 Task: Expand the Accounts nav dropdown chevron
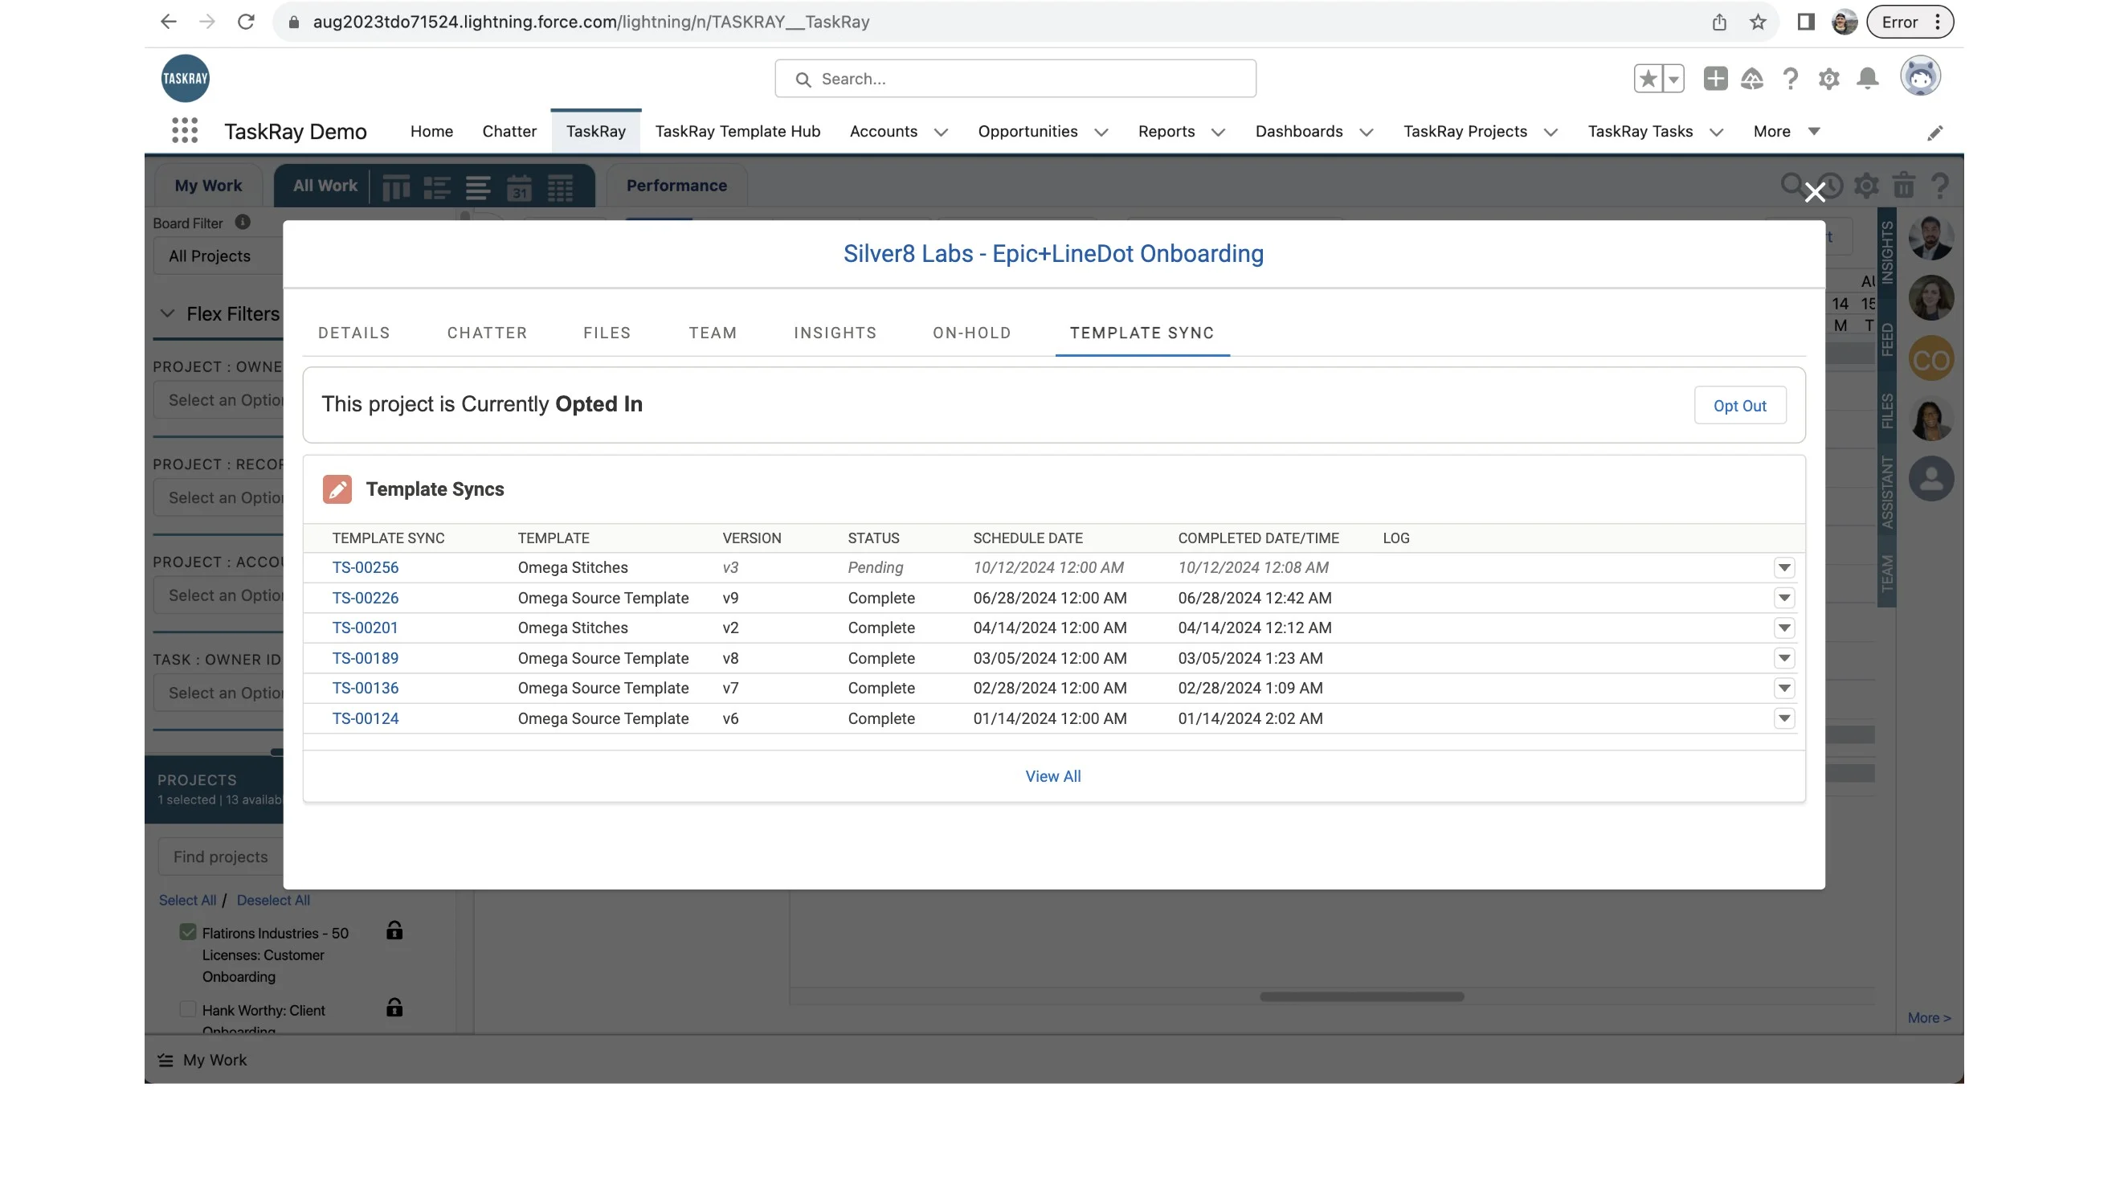click(941, 132)
